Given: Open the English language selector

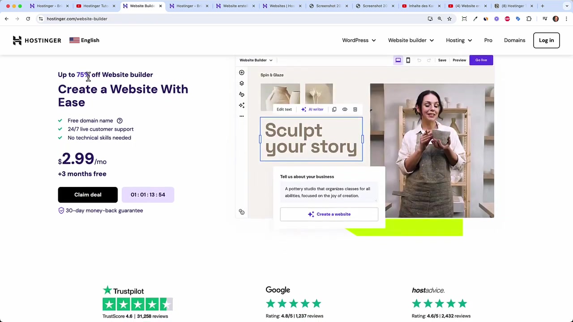Looking at the screenshot, I should [84, 40].
